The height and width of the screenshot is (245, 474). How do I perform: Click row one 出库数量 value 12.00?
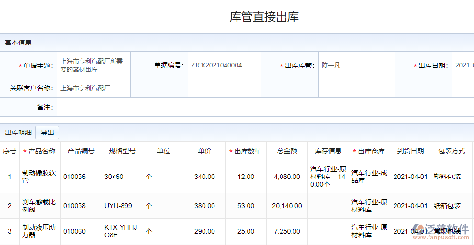(246, 177)
